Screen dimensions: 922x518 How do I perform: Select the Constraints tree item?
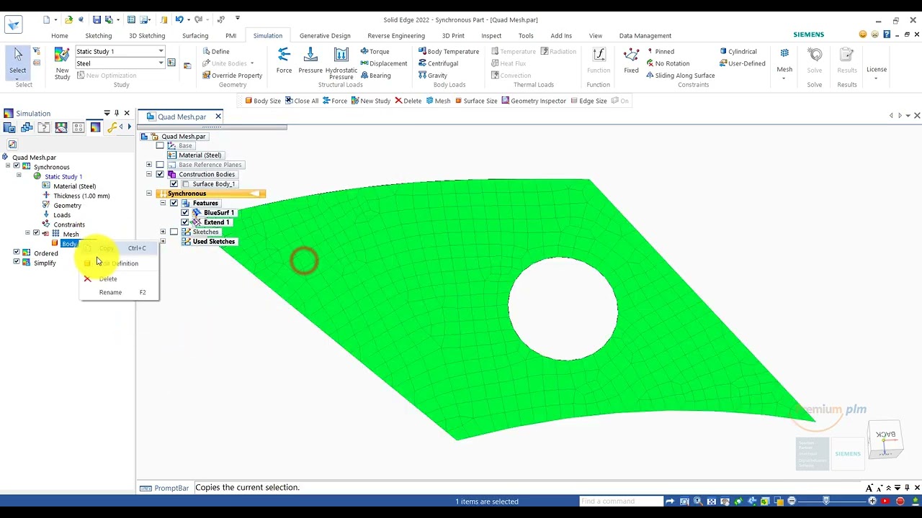(x=69, y=224)
